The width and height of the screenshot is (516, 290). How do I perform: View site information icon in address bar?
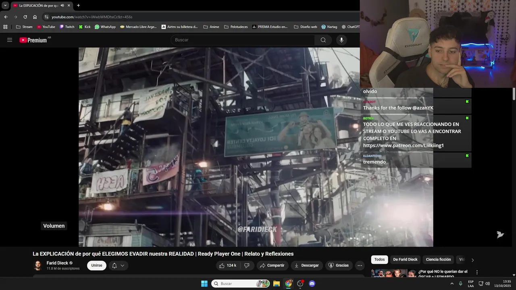tap(46, 17)
